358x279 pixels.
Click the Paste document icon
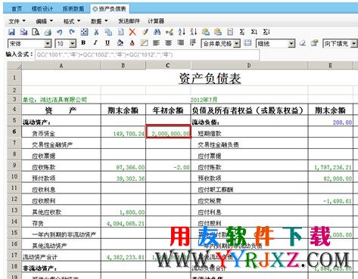click(x=120, y=32)
